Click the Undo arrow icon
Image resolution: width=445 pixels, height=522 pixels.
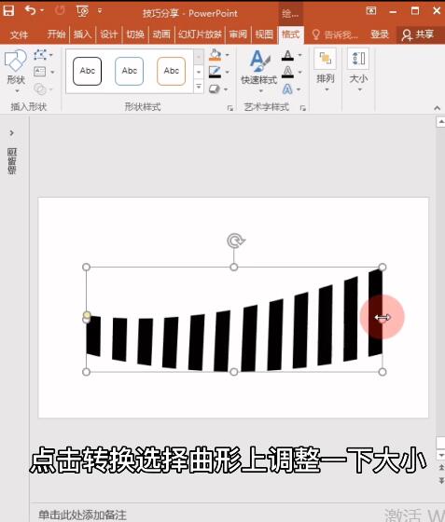pos(30,10)
